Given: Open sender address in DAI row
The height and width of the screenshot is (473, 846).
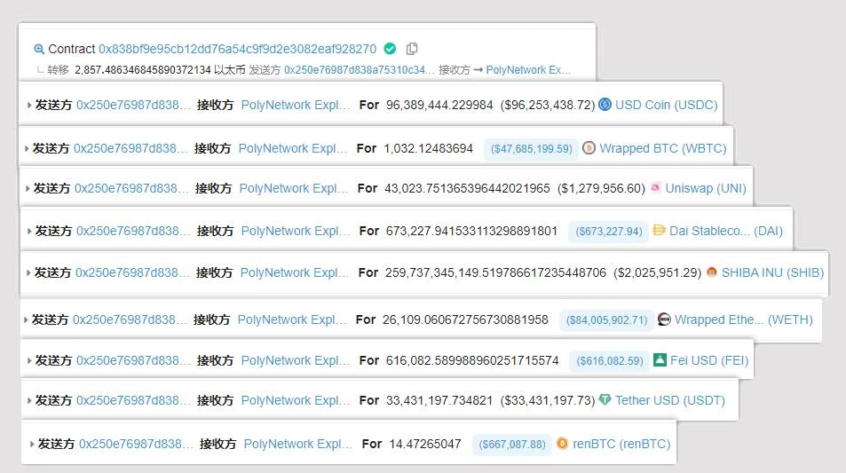Looking at the screenshot, I should [x=133, y=231].
